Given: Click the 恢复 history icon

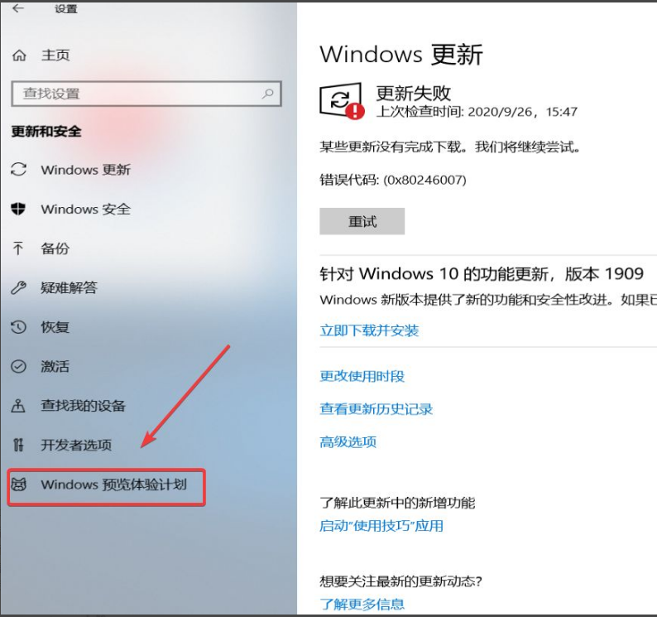Looking at the screenshot, I should 18,327.
